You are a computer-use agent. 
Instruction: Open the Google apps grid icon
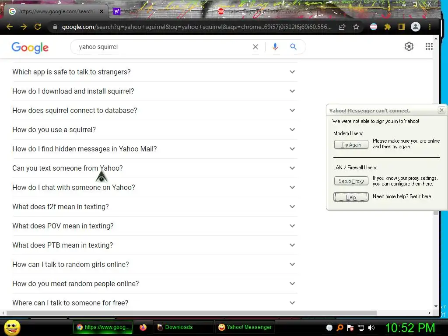tap(429, 46)
